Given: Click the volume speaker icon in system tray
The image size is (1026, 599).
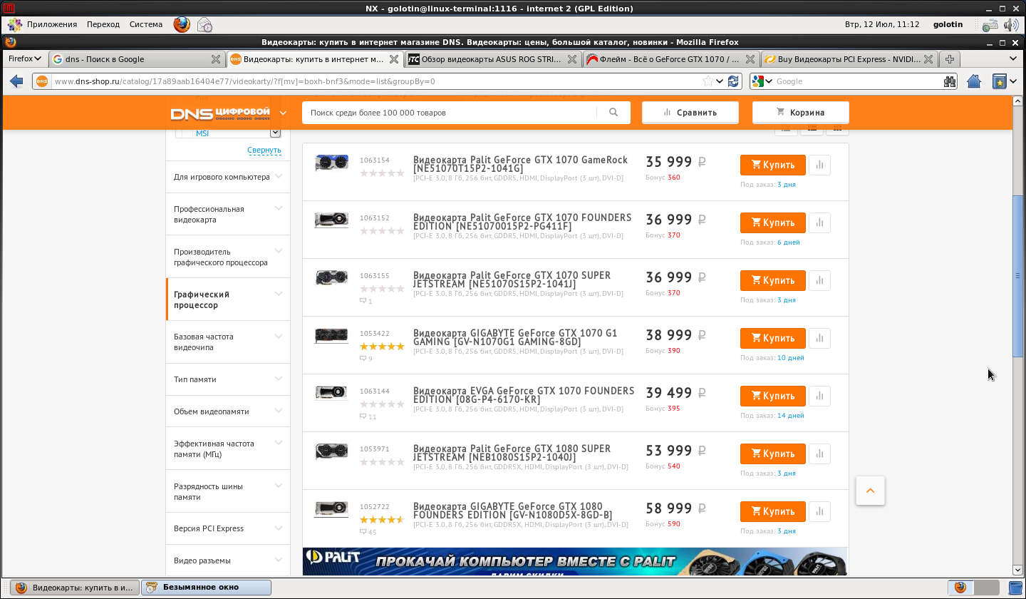Looking at the screenshot, I should [1011, 25].
